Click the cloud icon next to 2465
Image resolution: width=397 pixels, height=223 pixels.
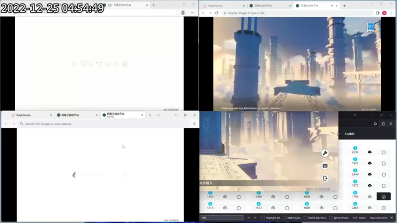(x=370, y=208)
